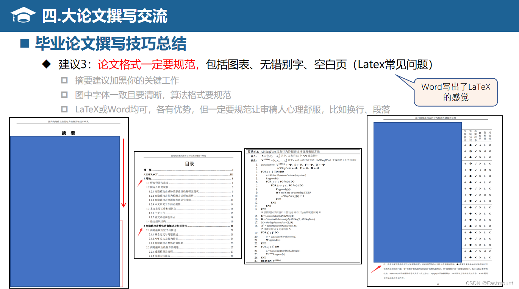The height and width of the screenshot is (289, 519).
Task: Click the table column header 对抗性
Action: (490, 135)
